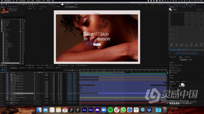Click the Project panel footage thumbnail
This screenshot has height=114, width=204.
pos(5,11)
